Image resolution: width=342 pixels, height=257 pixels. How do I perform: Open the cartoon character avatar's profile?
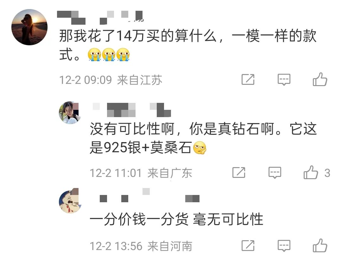click(x=70, y=201)
